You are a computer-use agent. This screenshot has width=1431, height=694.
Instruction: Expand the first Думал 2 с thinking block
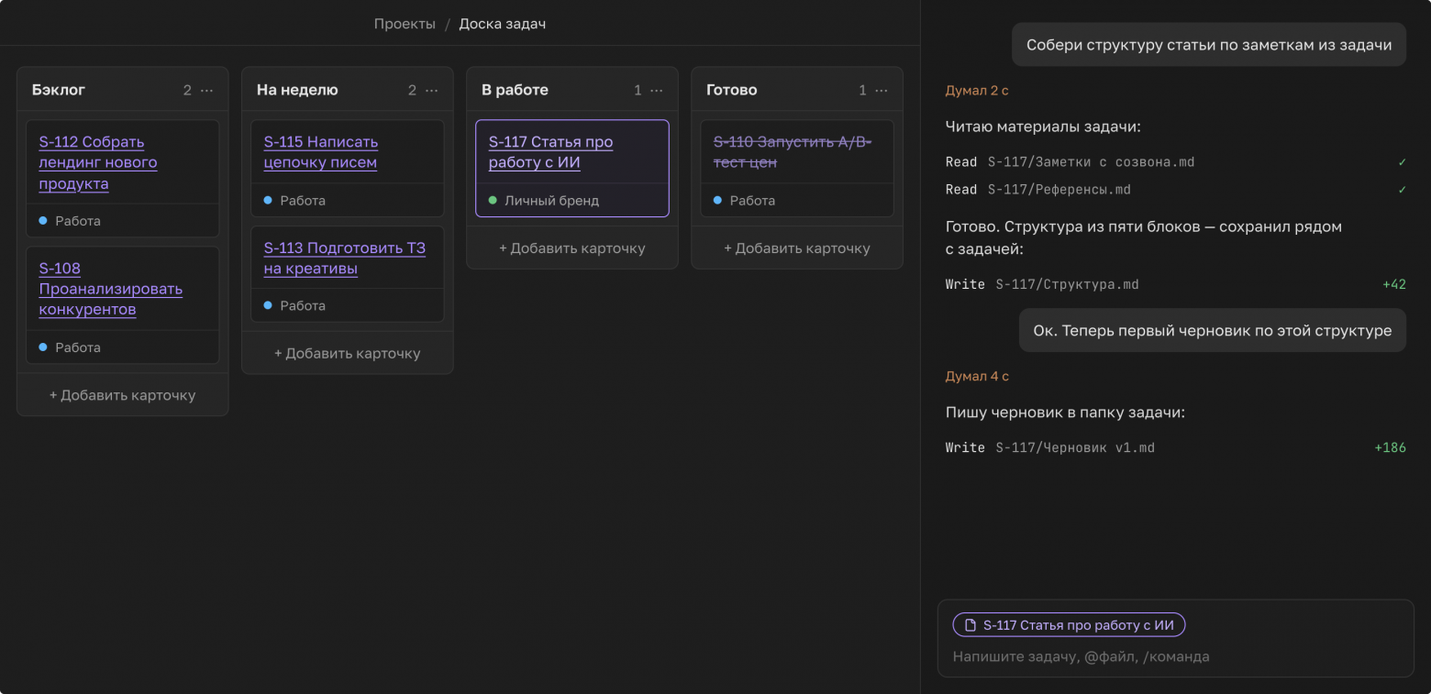pos(977,91)
